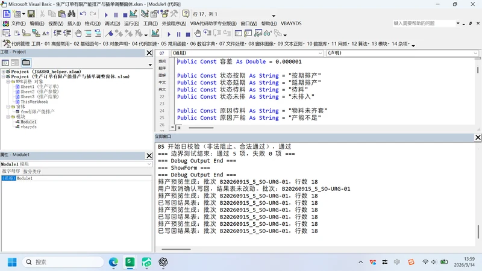Click the Save floppy disk icon
This screenshot has width=482, height=271.
(x=31, y=14)
